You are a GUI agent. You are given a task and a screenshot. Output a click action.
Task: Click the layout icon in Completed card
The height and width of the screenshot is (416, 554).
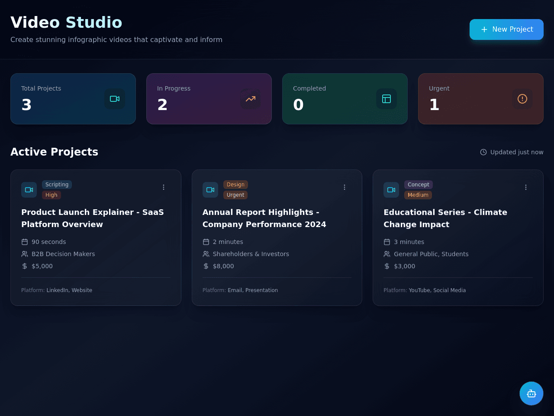[x=387, y=99]
